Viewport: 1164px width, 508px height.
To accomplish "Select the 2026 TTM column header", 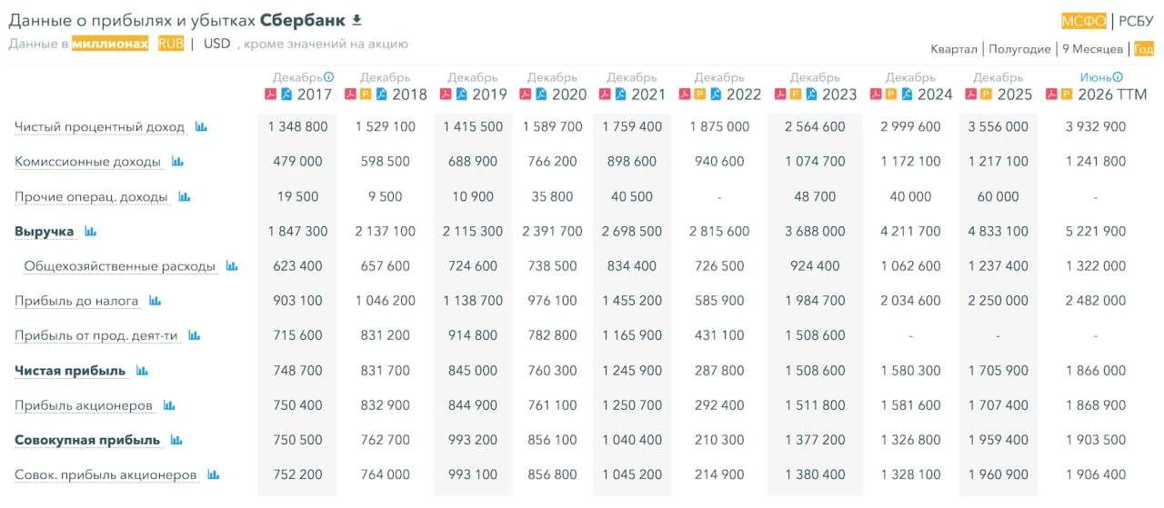I will click(1112, 95).
